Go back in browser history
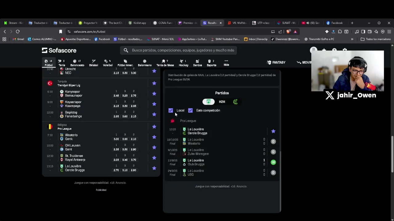 click(x=5, y=32)
